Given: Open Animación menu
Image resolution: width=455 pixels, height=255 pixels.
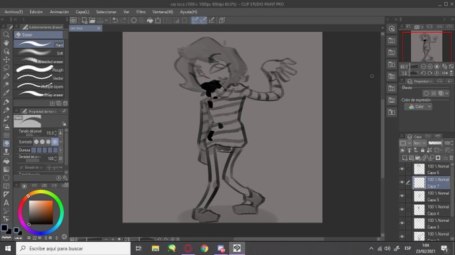Looking at the screenshot, I should coord(59,12).
